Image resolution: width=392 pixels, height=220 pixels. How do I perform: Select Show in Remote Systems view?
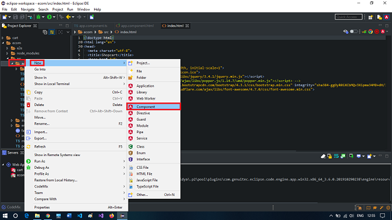coord(76,155)
